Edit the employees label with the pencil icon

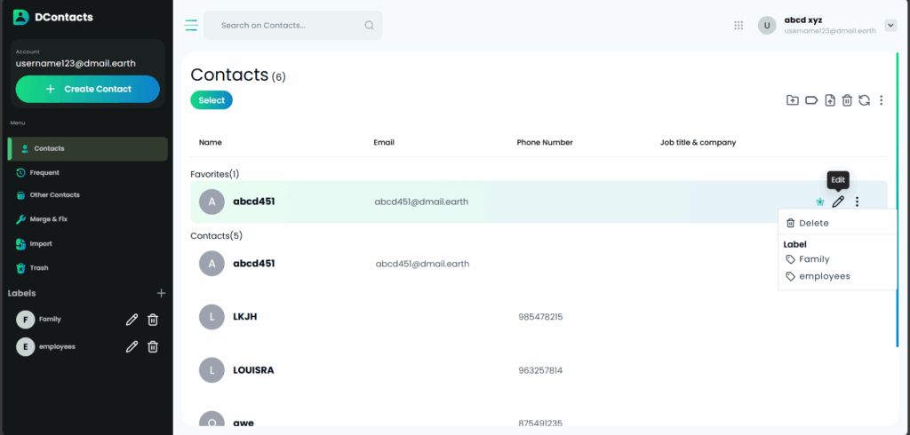point(132,347)
